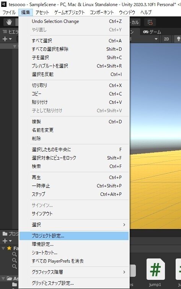Open the ヘルプ menu

coord(146,12)
